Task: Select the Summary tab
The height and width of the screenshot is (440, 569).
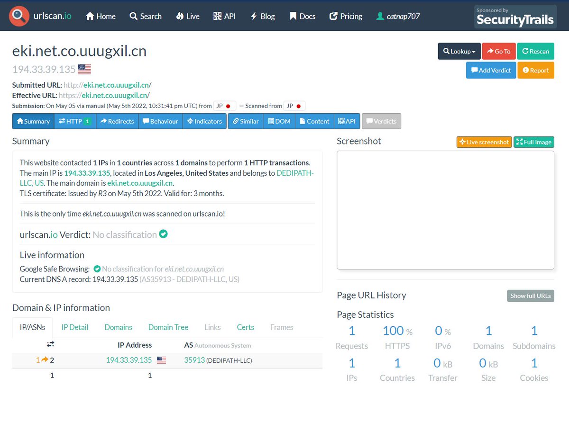Action: pos(33,121)
